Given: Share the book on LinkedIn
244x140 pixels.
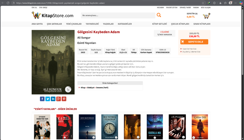Looking at the screenshot, I should (x=53, y=99).
